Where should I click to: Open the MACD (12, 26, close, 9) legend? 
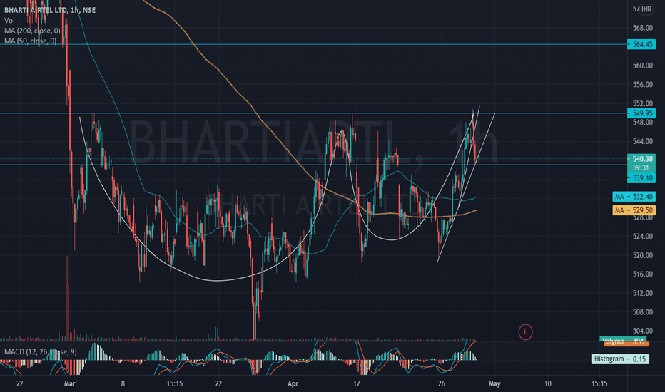[x=41, y=352]
